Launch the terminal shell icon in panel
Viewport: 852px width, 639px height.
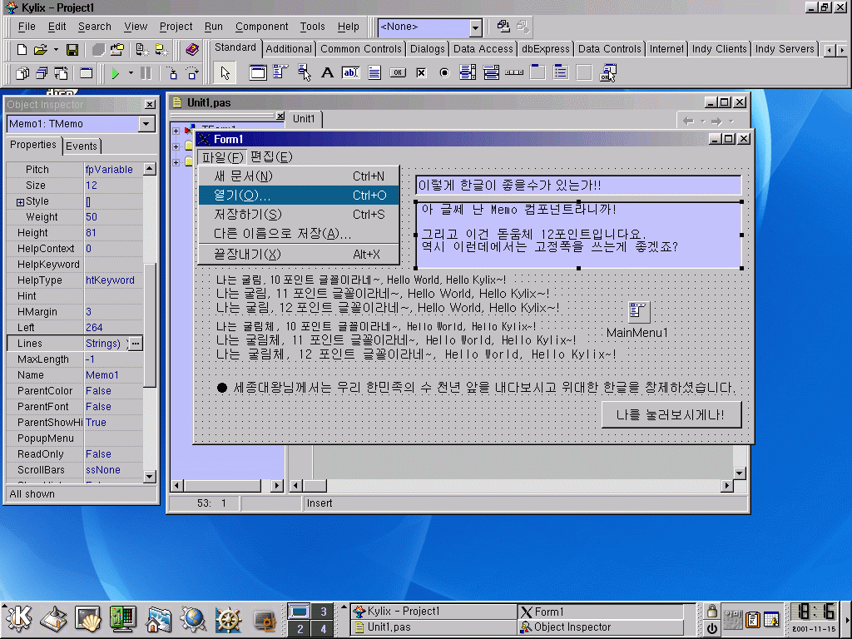(87, 619)
